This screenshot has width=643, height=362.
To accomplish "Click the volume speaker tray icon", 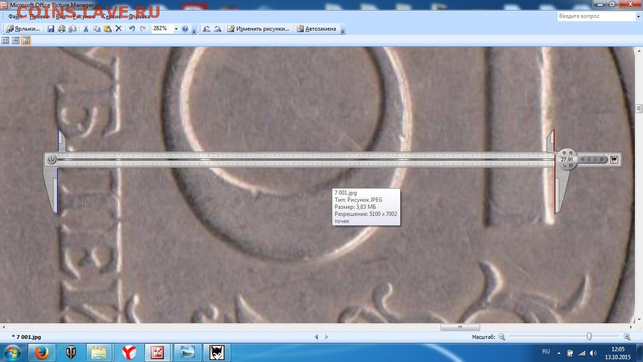I will [x=593, y=353].
